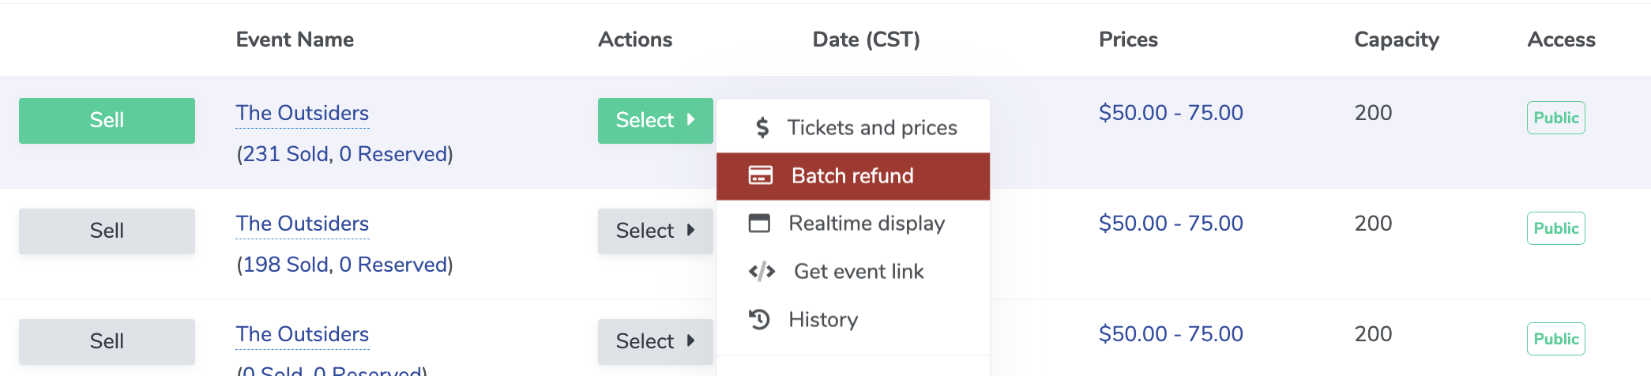The image size is (1651, 376).
Task: Select Realtime display option
Action: coord(866,224)
